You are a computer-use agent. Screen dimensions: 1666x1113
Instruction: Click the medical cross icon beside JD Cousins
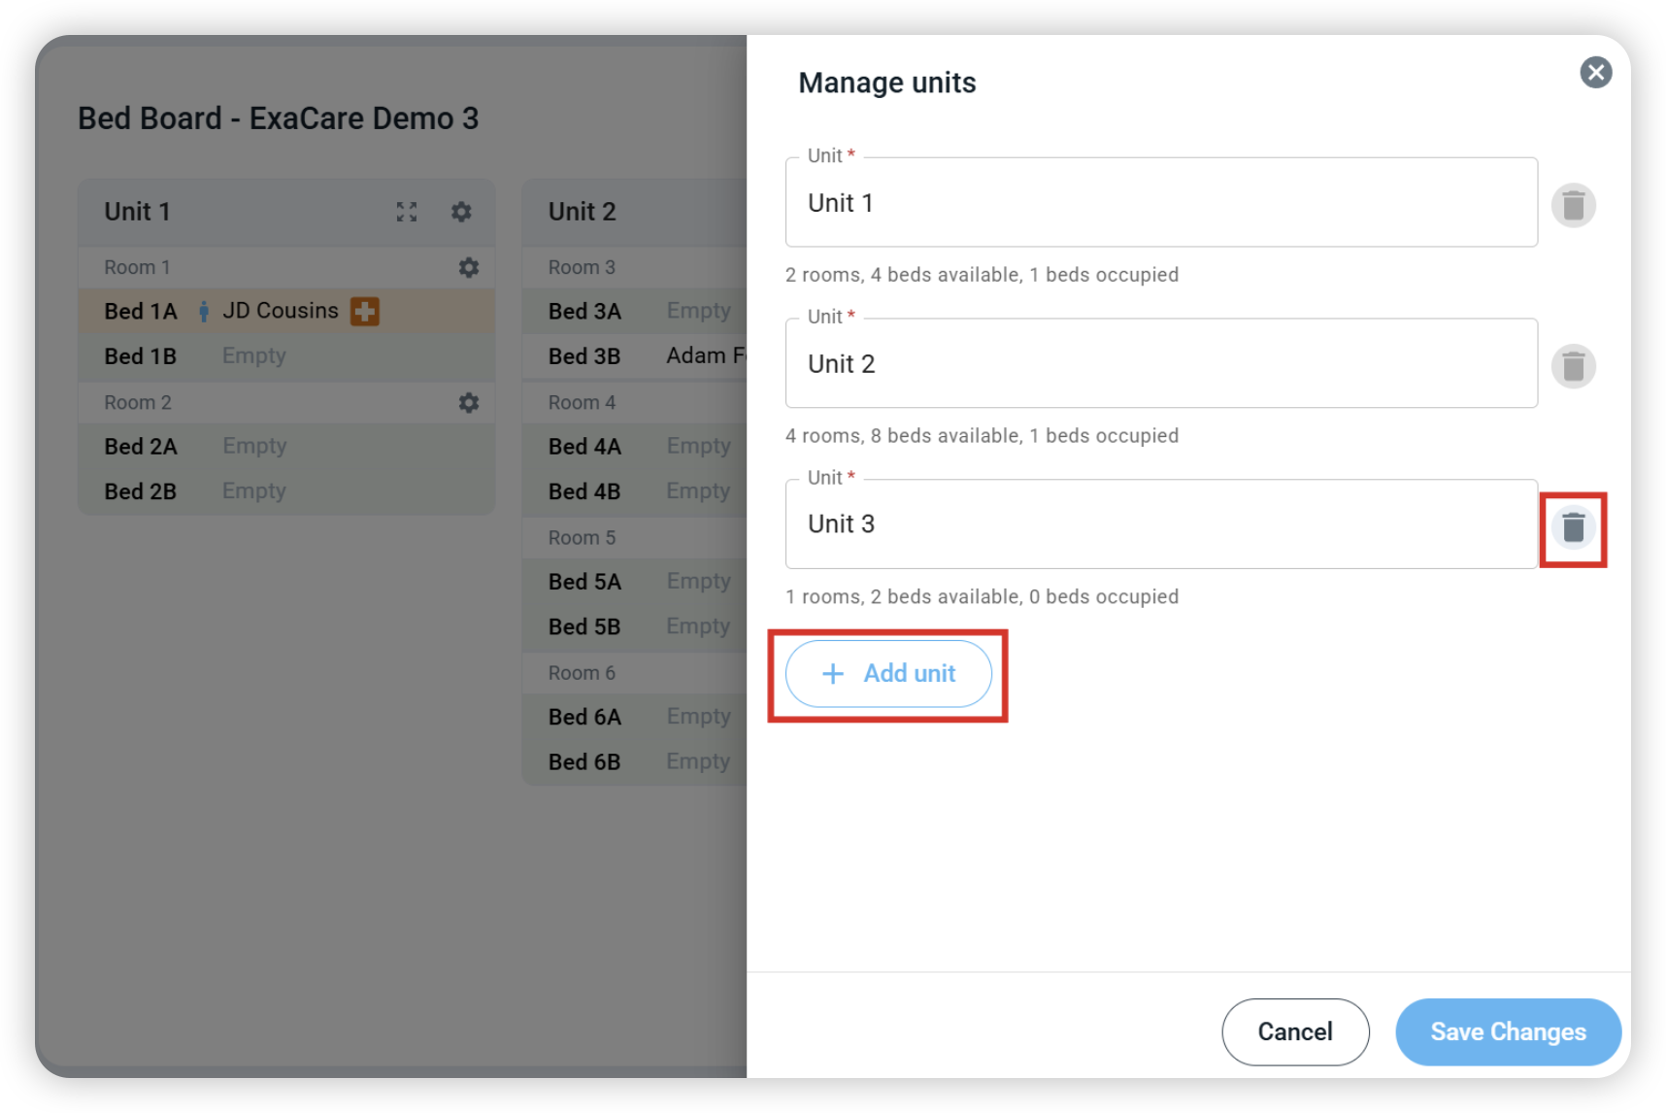[365, 311]
